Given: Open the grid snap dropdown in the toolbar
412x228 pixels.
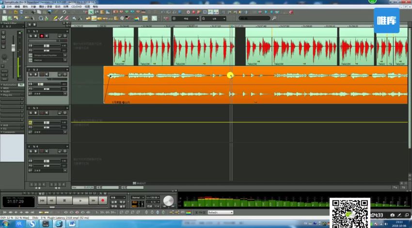Looking at the screenshot, I should pyautogui.click(x=197, y=18).
